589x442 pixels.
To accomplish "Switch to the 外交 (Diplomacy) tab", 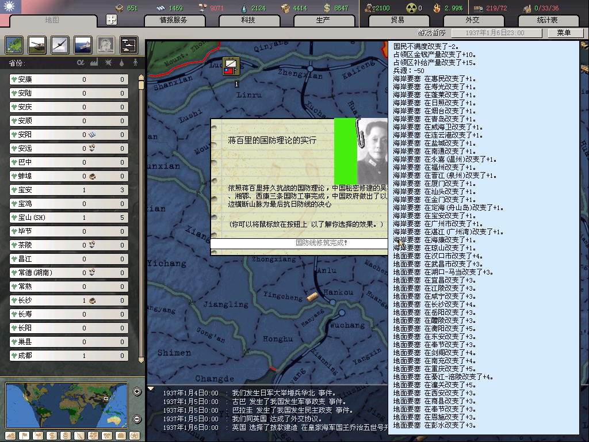I will coord(472,20).
